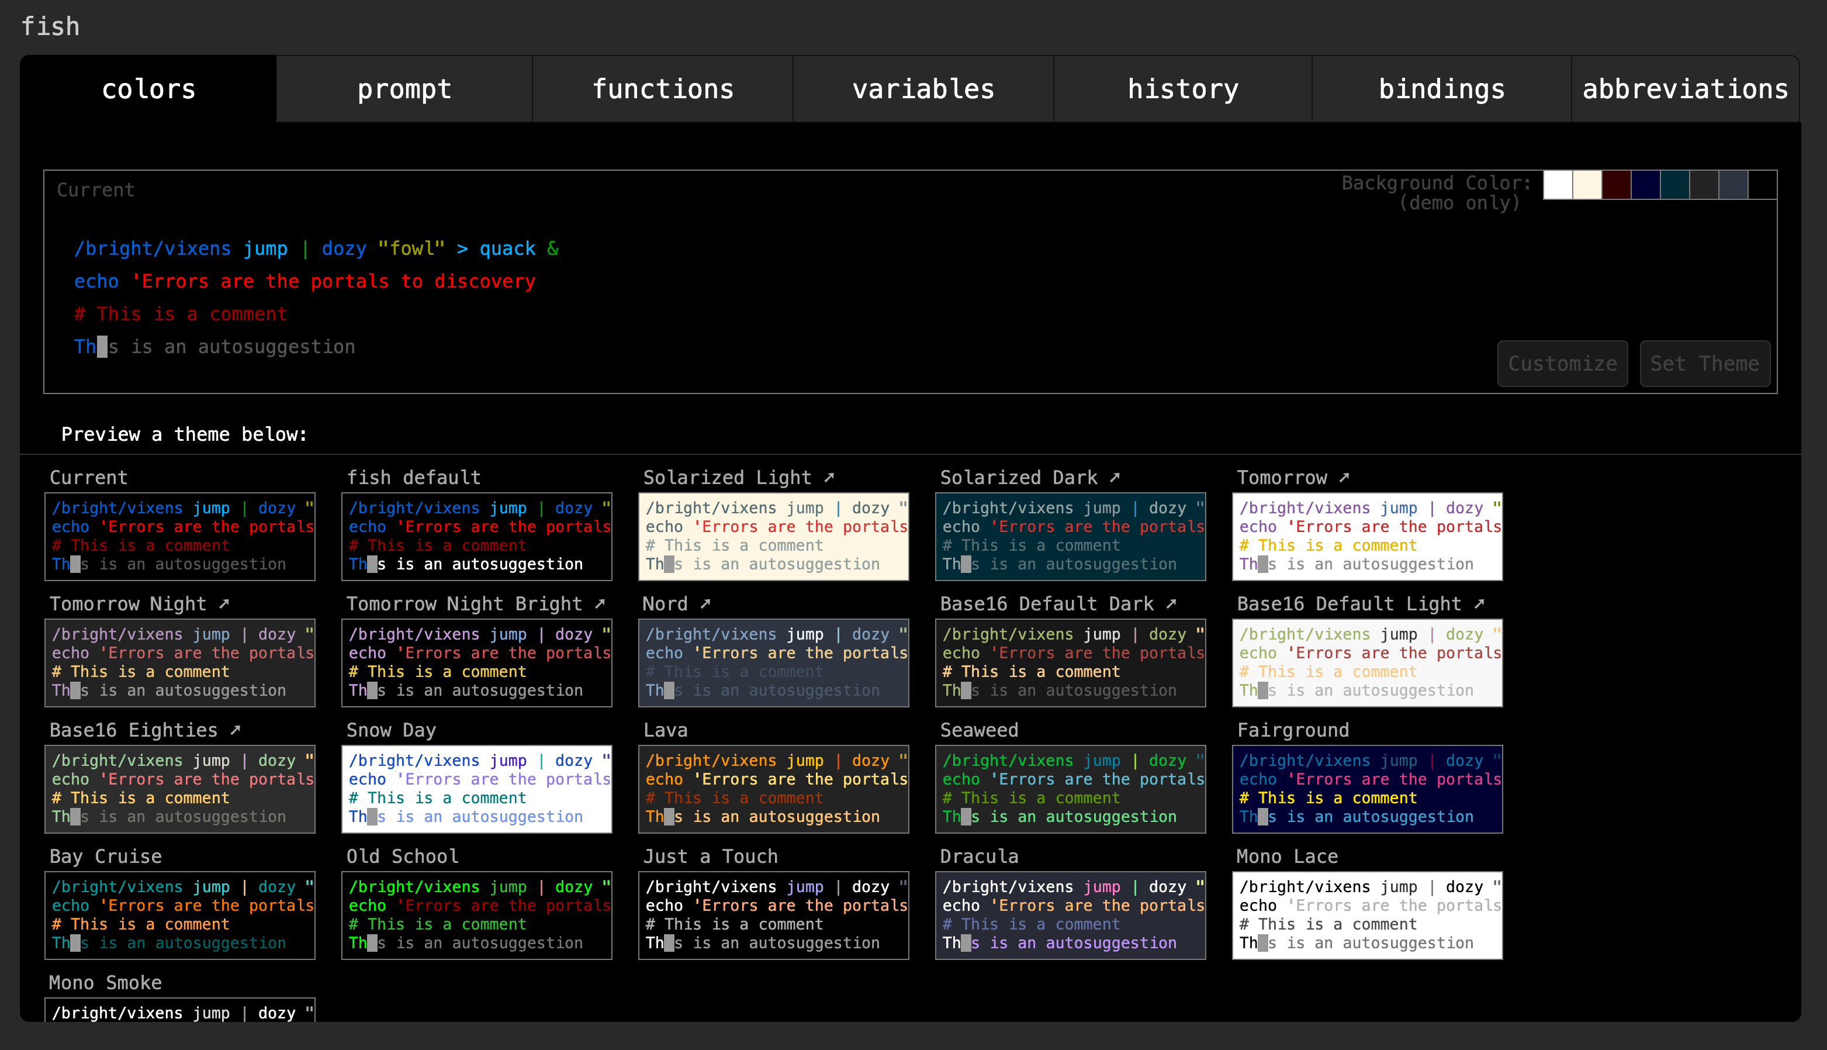Open the abbreviations tab
This screenshot has height=1050, width=1827.
(x=1685, y=88)
